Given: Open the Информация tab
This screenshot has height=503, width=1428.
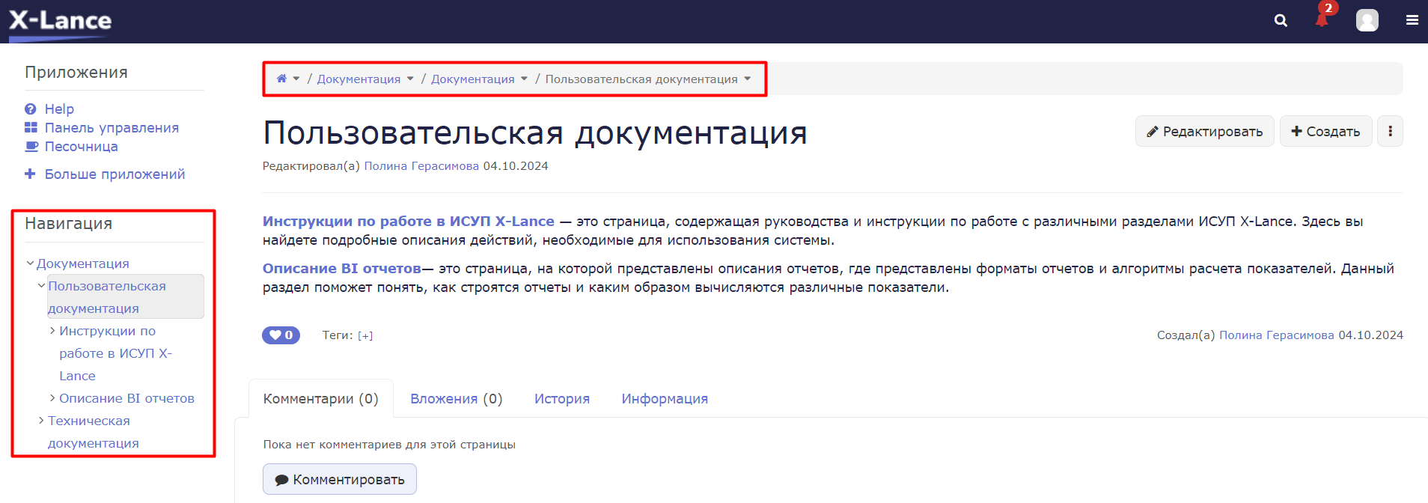Looking at the screenshot, I should (x=665, y=399).
